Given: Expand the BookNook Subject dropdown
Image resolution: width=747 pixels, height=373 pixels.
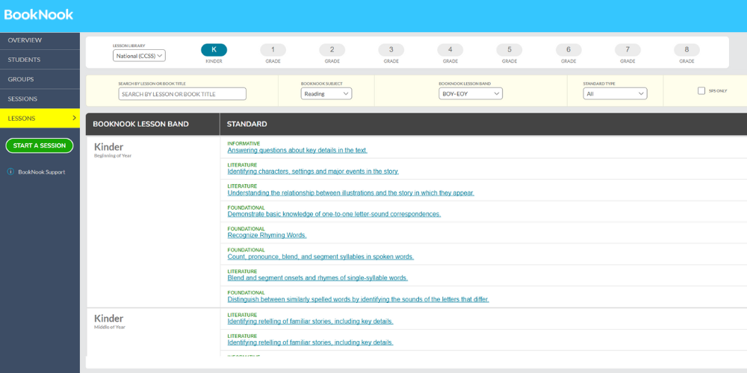Looking at the screenshot, I should pyautogui.click(x=326, y=94).
